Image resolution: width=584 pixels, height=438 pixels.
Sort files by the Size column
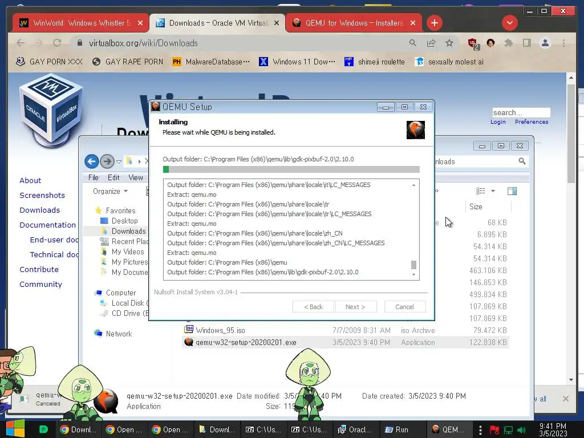pyautogui.click(x=488, y=206)
